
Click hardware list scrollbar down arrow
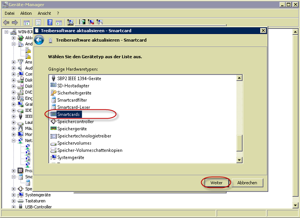(239, 160)
